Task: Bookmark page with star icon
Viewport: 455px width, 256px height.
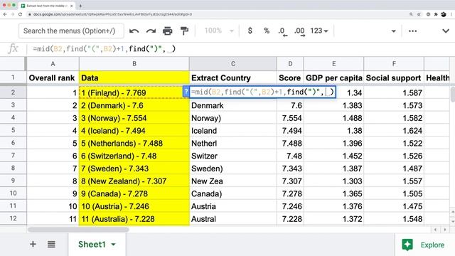Action: [x=419, y=14]
